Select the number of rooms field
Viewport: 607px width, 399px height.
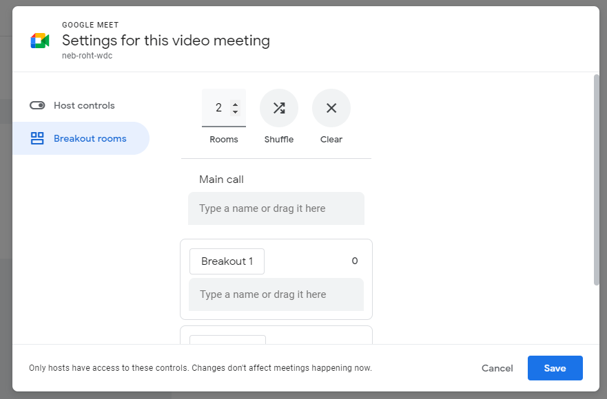[218, 108]
